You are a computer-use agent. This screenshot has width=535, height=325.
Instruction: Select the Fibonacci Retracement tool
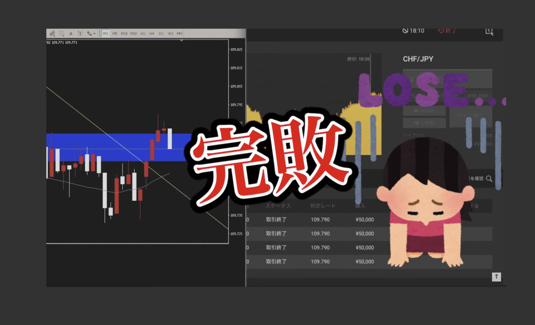(62, 33)
